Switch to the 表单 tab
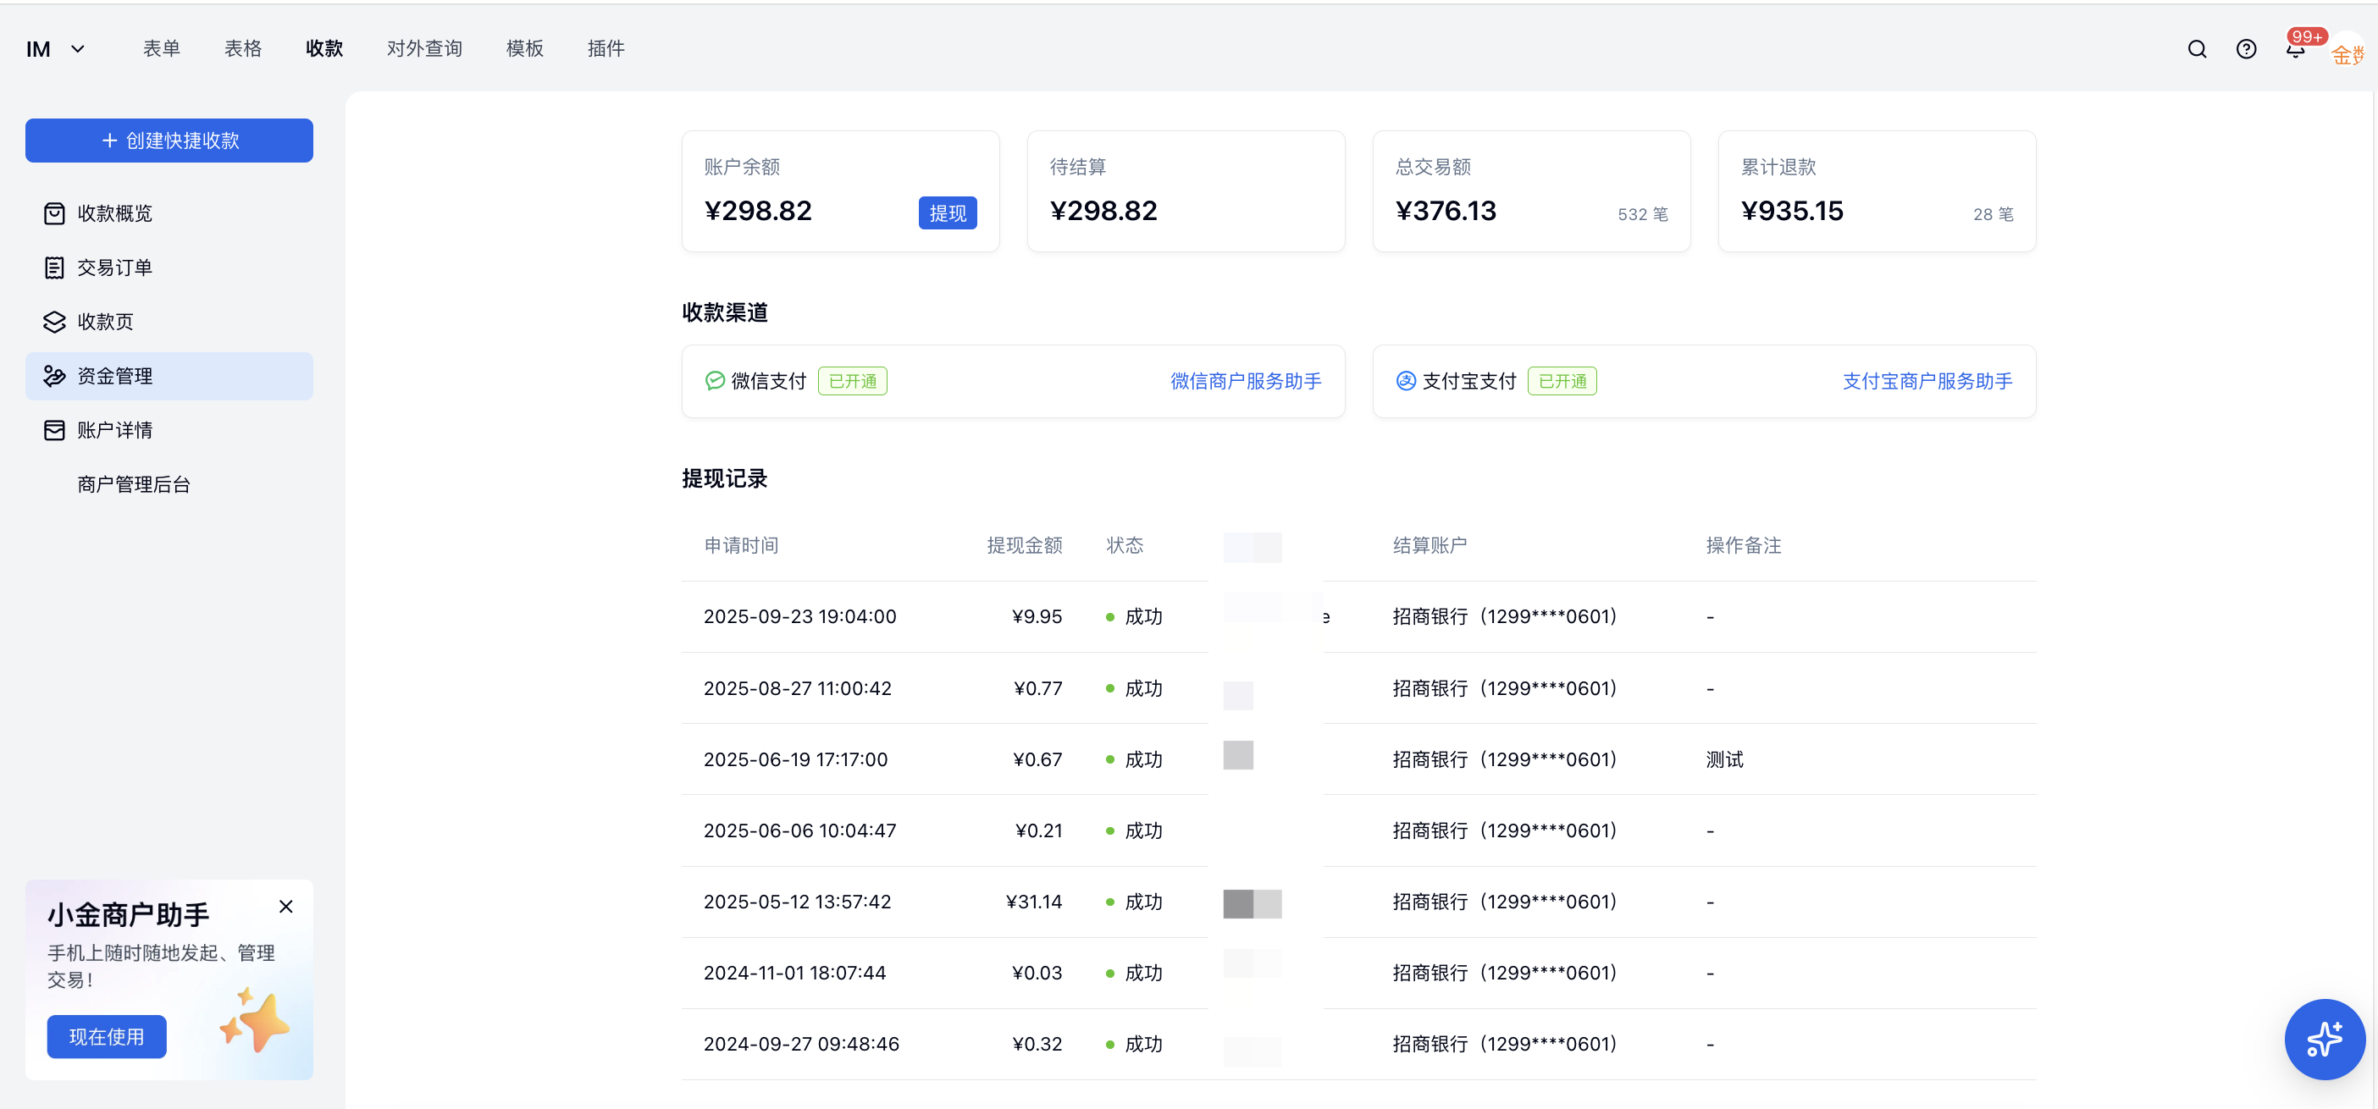The height and width of the screenshot is (1109, 2378). 162,49
